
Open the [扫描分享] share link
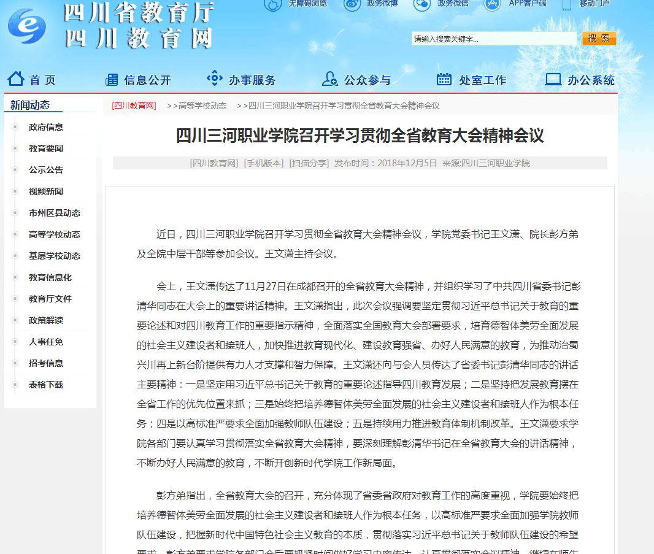(x=309, y=163)
